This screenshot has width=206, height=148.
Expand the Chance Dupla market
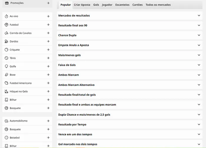(x=129, y=35)
